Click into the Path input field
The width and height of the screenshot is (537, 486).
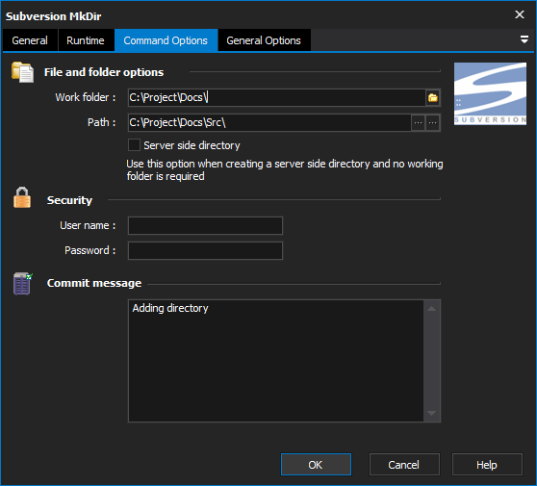pos(269,122)
